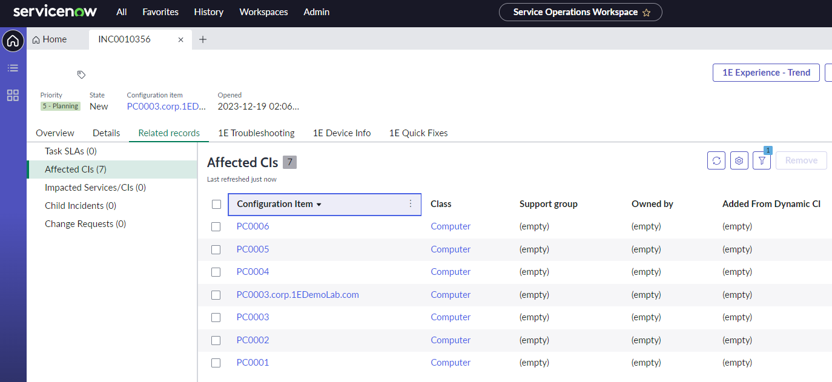Image resolution: width=832 pixels, height=382 pixels.
Task: Switch to the 1E Troubleshooting tab
Action: (x=256, y=133)
